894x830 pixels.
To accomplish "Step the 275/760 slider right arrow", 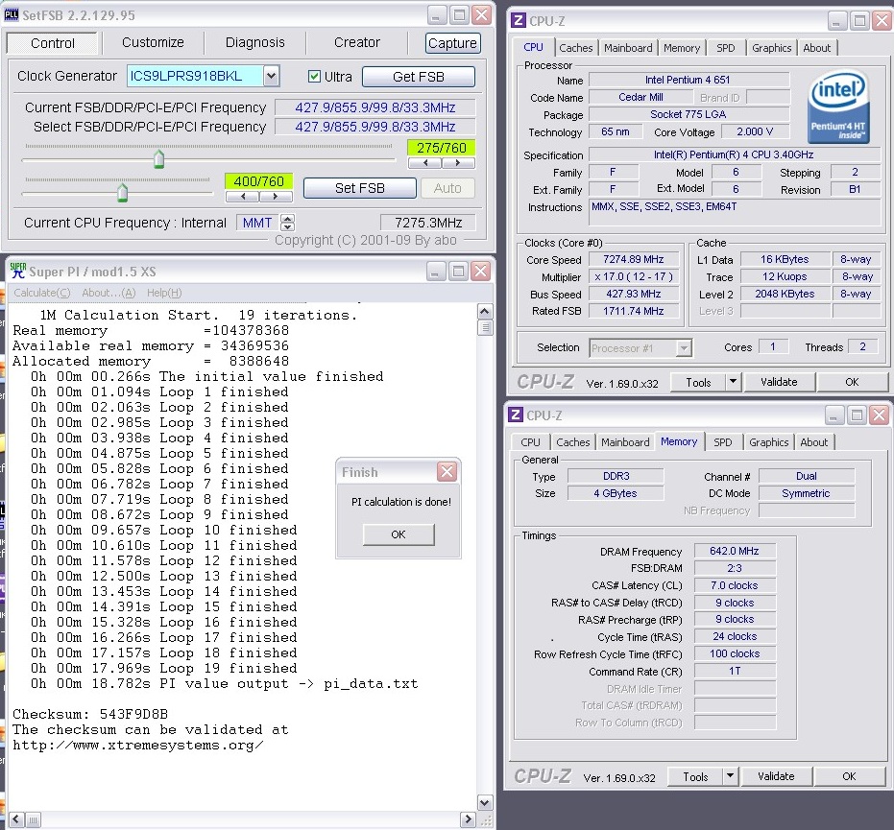I will coord(458,163).
